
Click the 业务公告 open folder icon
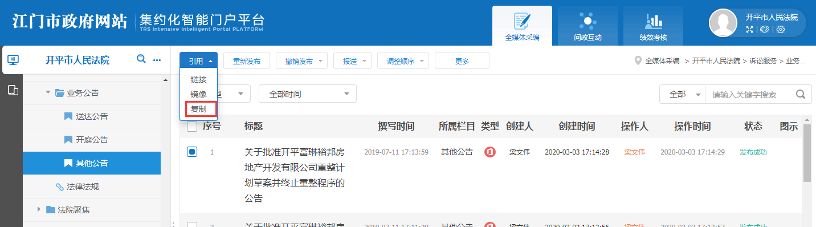[x=59, y=92]
